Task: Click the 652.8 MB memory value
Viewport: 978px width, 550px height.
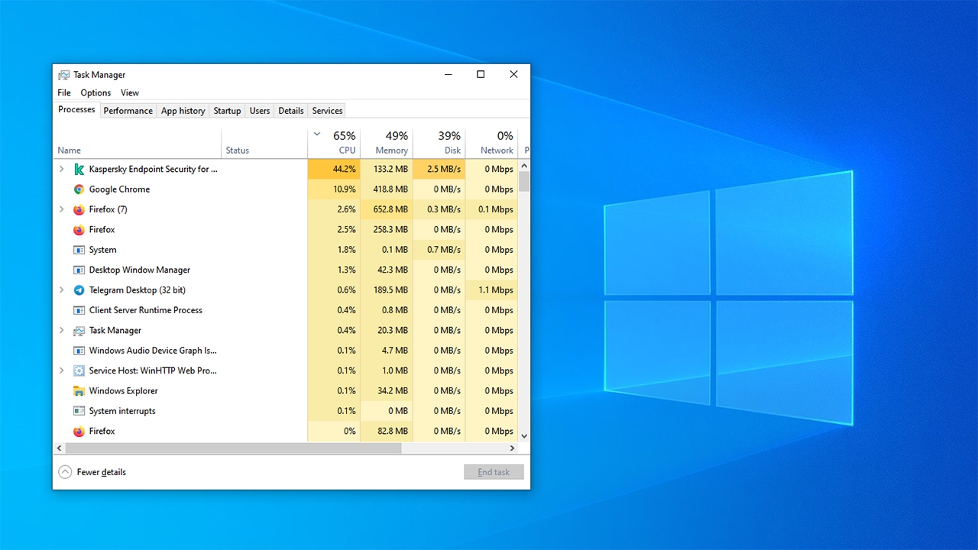Action: click(x=391, y=209)
